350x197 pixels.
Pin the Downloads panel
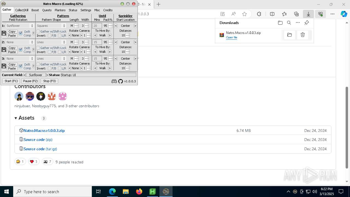point(307,23)
